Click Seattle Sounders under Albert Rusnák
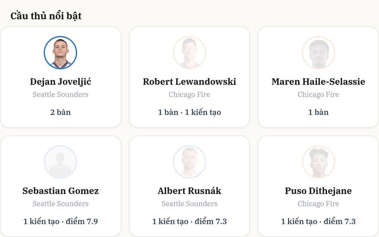The width and height of the screenshot is (379, 237). click(189, 204)
